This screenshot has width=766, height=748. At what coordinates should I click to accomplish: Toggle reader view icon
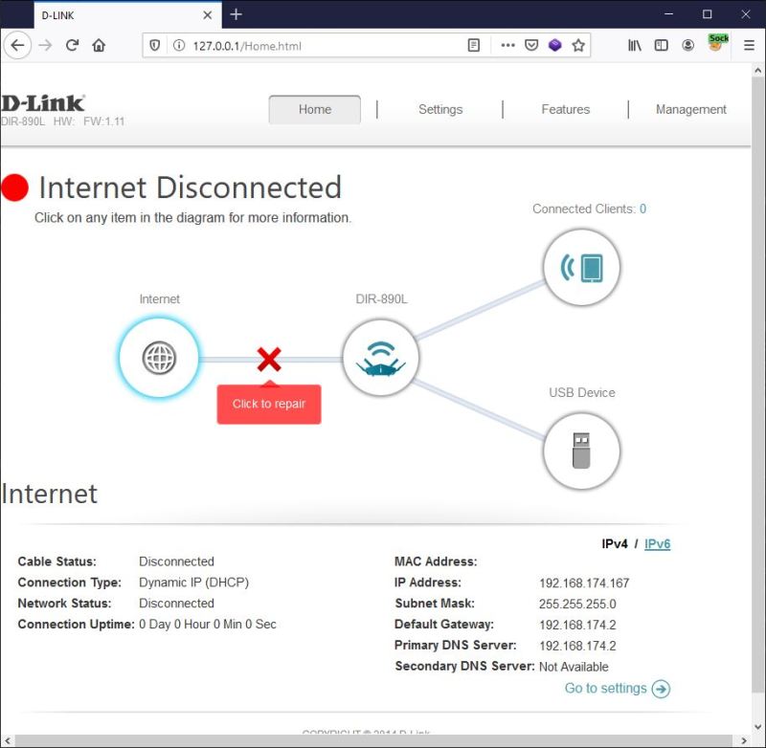click(x=473, y=45)
